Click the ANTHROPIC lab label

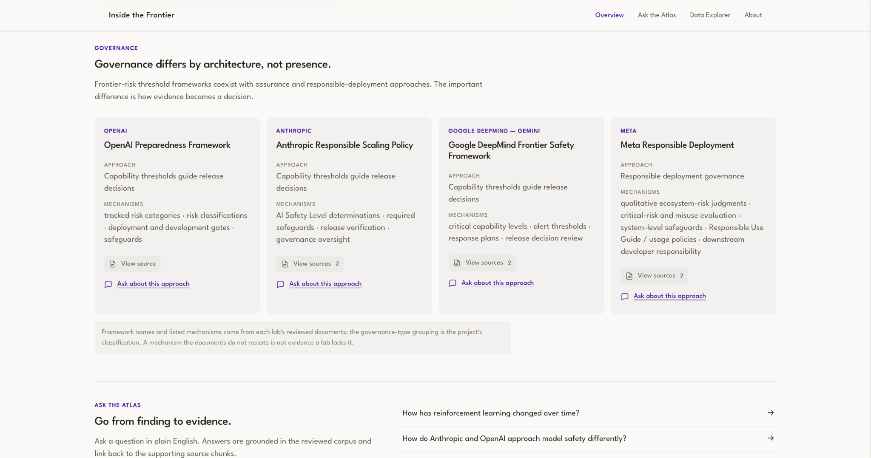tap(294, 131)
